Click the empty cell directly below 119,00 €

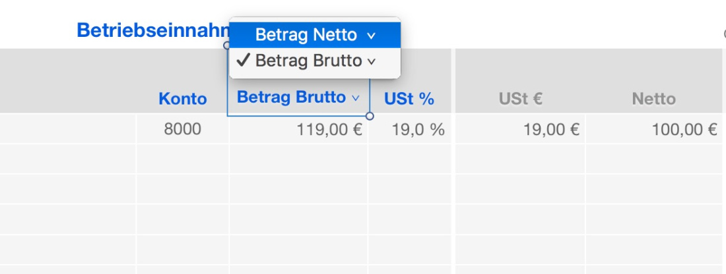299,159
